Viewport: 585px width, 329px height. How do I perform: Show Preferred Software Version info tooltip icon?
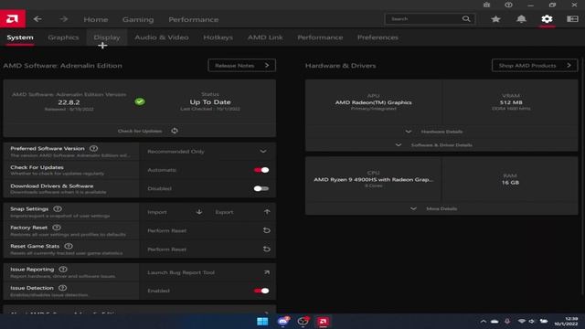[93, 148]
